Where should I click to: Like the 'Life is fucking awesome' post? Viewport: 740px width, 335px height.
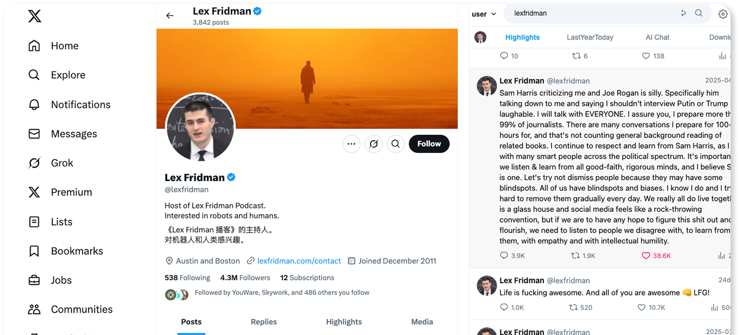[642, 307]
